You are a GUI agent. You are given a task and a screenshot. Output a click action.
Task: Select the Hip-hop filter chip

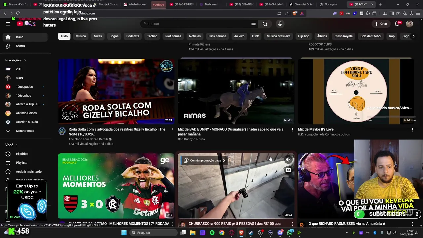[x=304, y=36]
